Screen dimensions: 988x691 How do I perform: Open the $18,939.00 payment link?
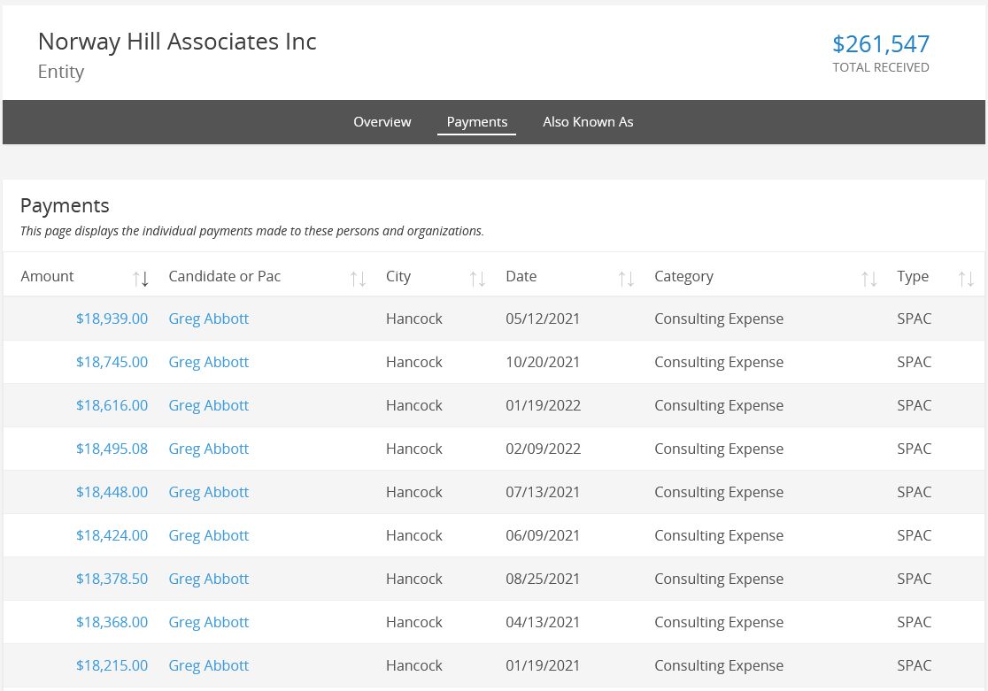coord(112,319)
